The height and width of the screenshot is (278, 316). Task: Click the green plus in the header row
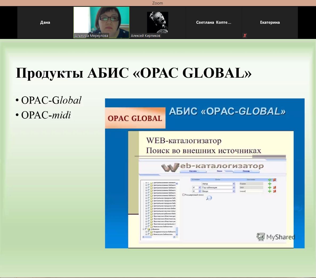(270, 180)
